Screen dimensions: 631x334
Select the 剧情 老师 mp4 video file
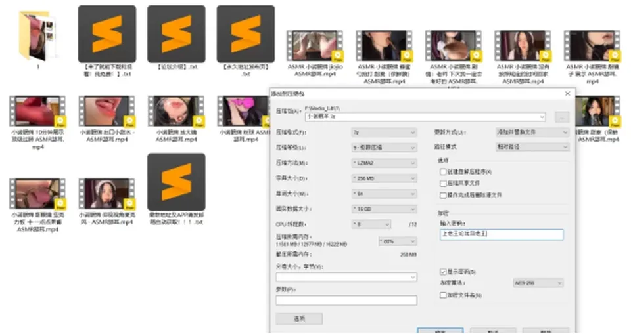pyautogui.click(x=453, y=58)
